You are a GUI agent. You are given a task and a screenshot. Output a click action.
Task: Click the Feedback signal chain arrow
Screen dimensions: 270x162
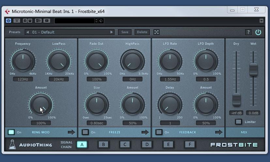click(219, 132)
